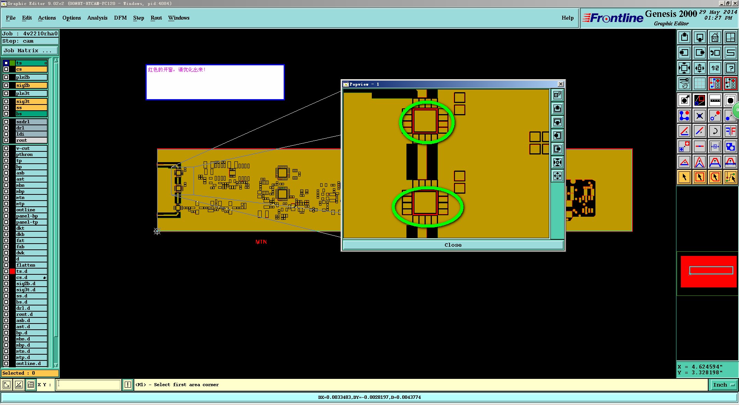
Task: Open the Analysis menu
Action: click(97, 18)
